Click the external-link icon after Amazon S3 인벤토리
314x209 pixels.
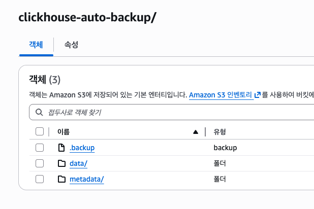(x=258, y=95)
